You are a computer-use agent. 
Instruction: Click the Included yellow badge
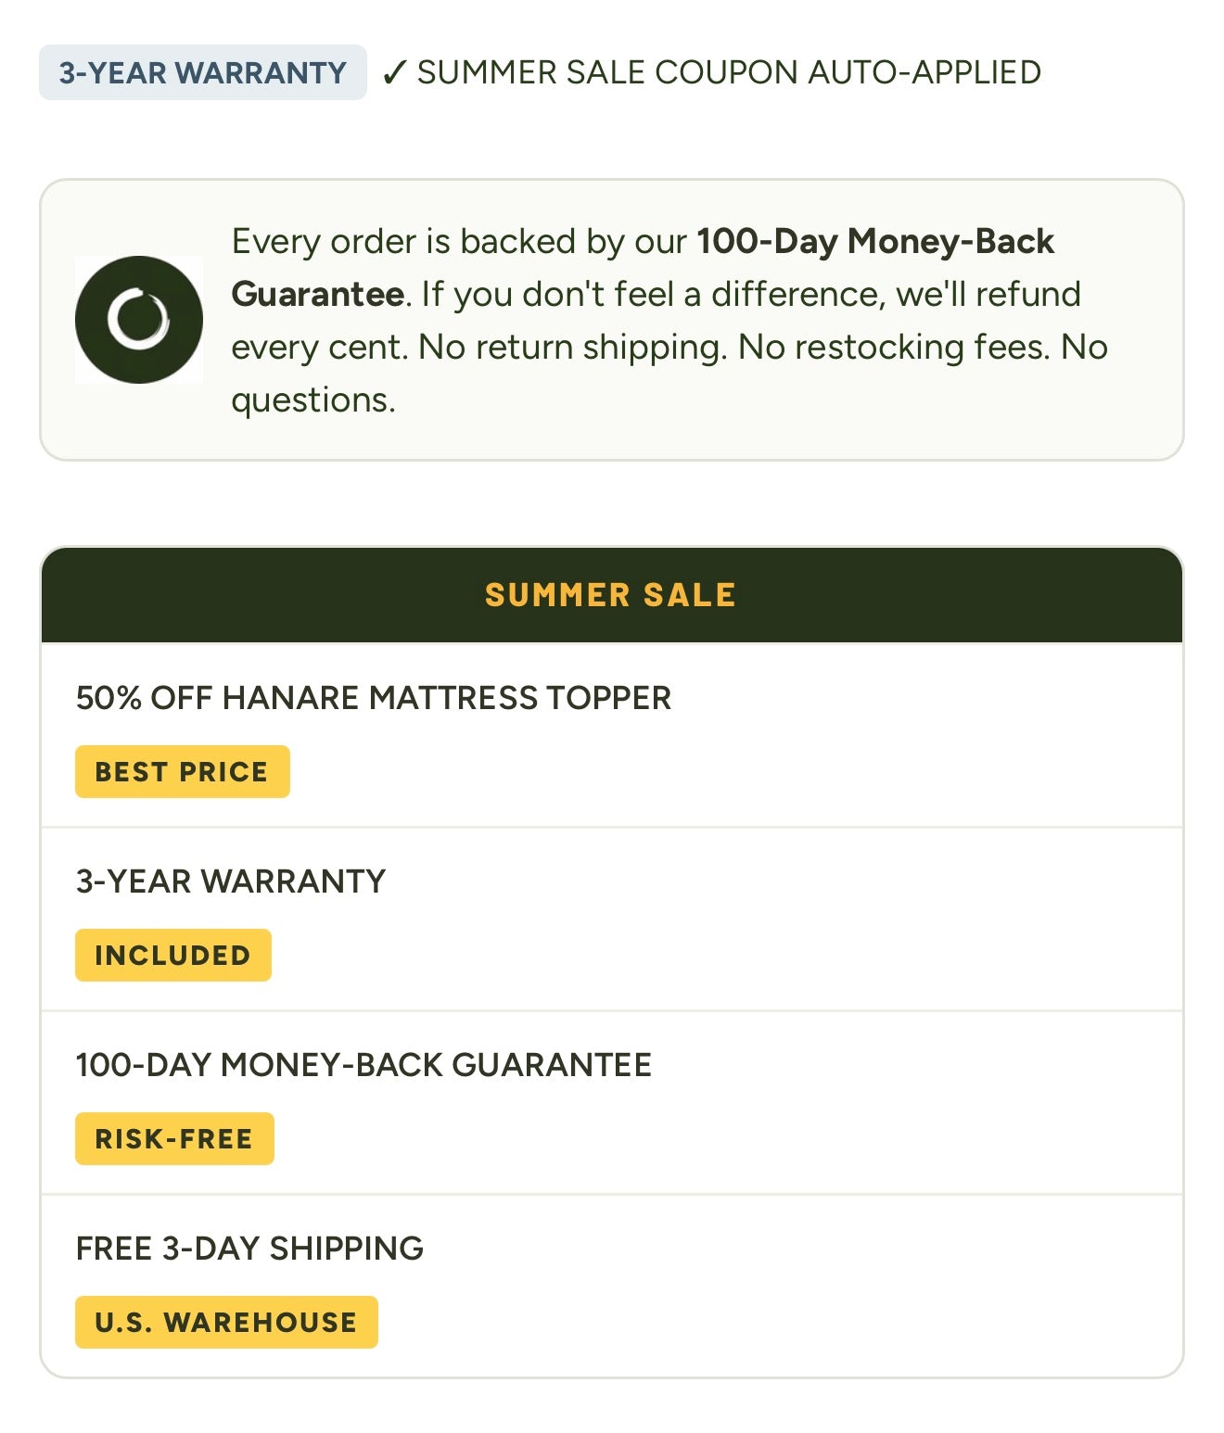(x=173, y=955)
